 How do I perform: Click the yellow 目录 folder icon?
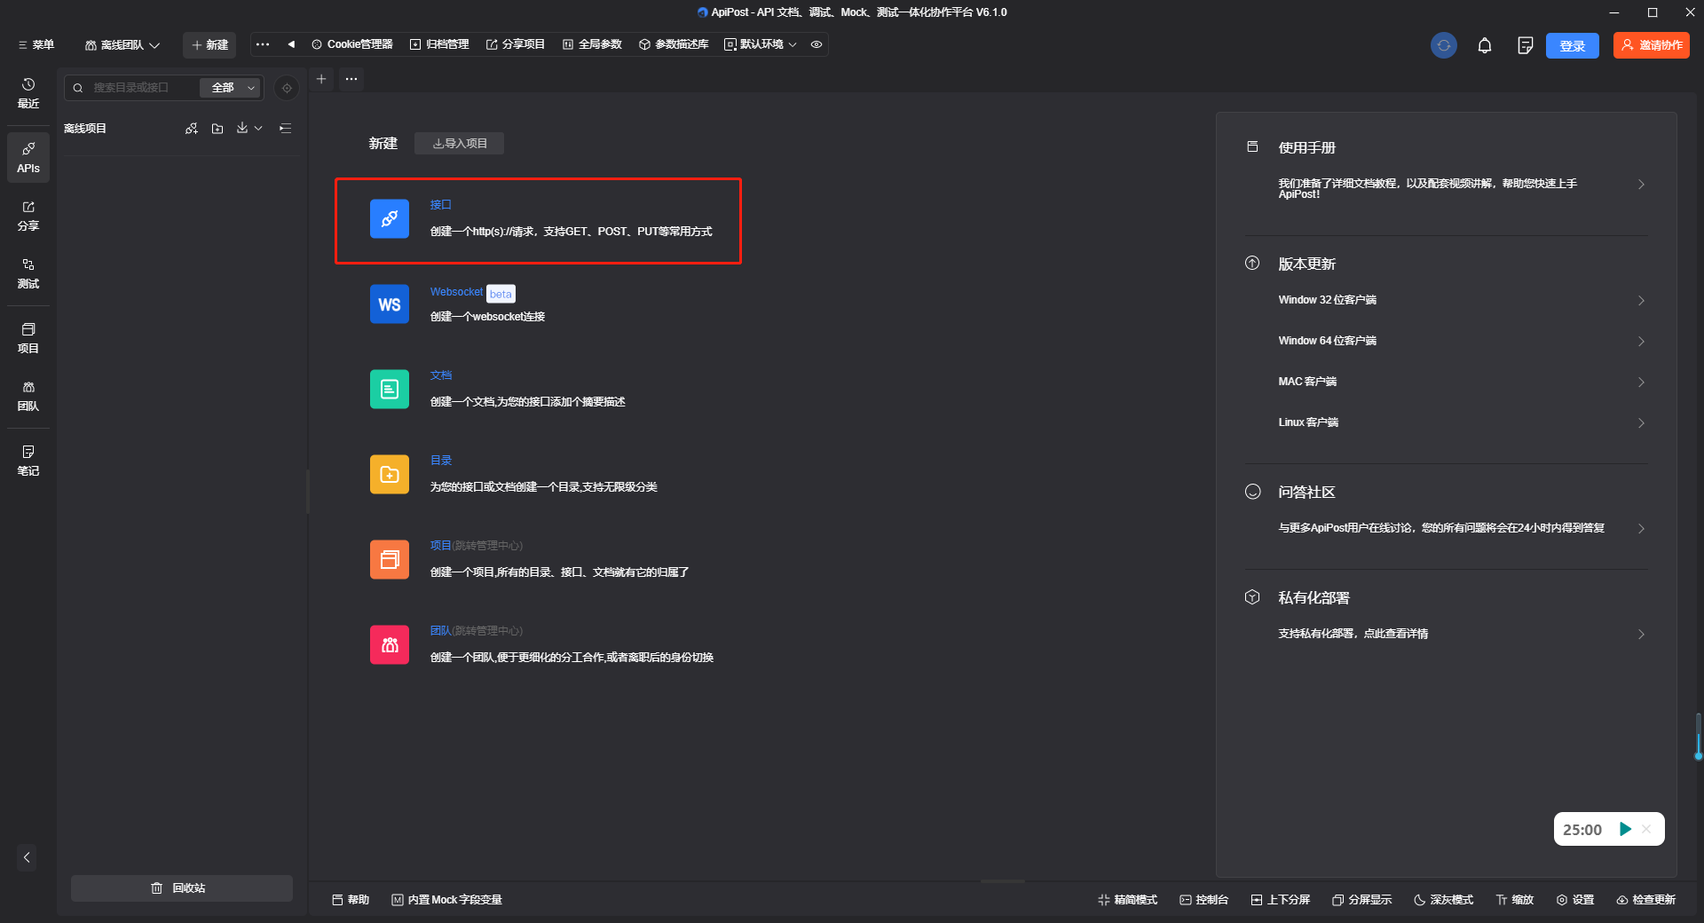tap(390, 474)
